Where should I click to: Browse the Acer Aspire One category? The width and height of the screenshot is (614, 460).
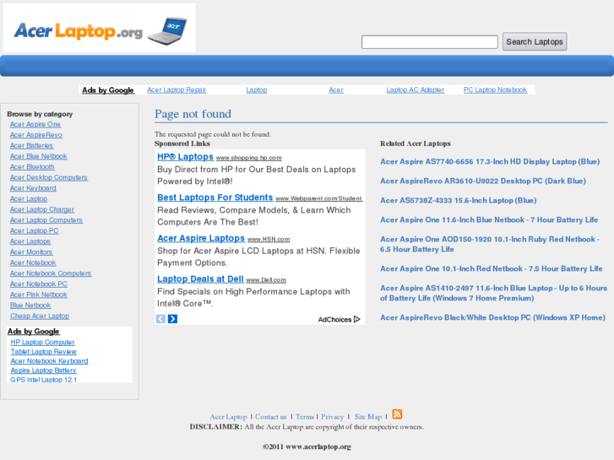(35, 124)
